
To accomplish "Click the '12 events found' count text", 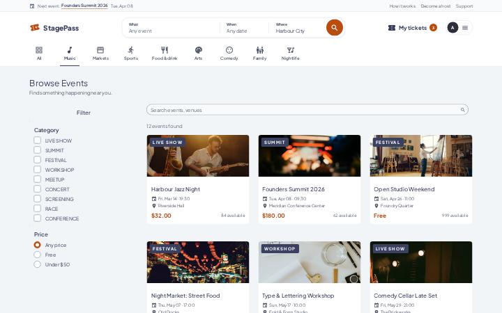I will 165,126.
